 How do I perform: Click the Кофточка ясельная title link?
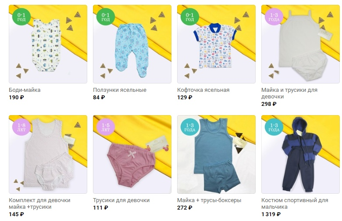pos(203,90)
